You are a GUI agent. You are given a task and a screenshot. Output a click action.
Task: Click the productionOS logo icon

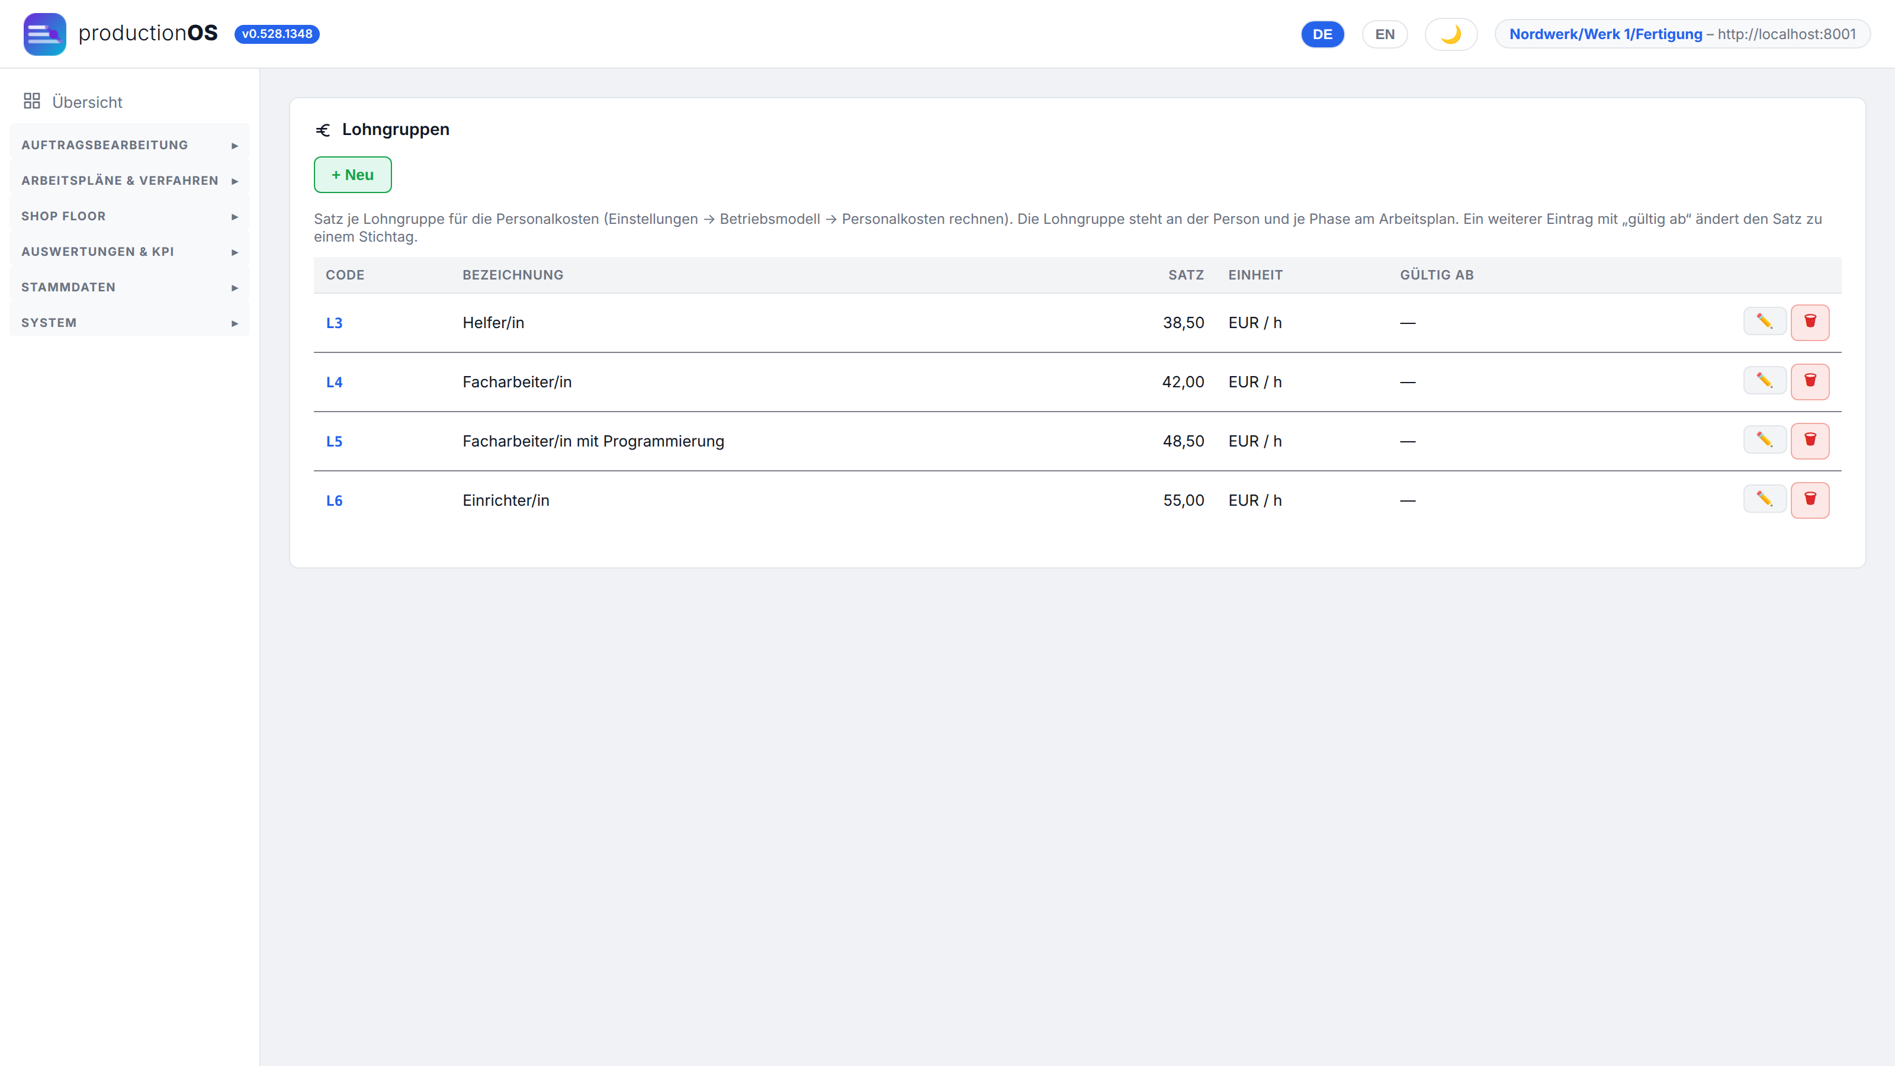point(45,34)
